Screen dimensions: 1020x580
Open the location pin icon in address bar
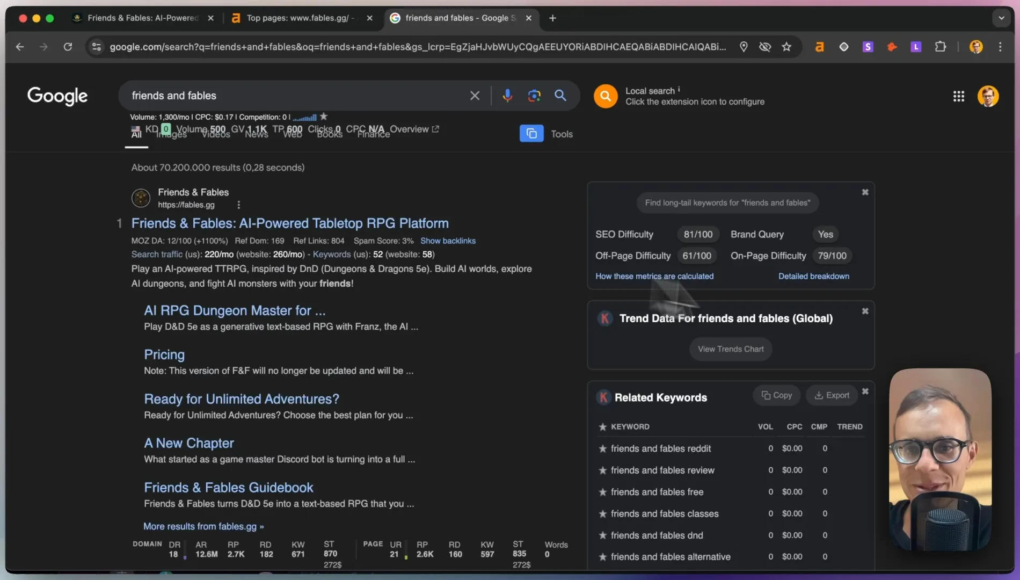(x=744, y=47)
